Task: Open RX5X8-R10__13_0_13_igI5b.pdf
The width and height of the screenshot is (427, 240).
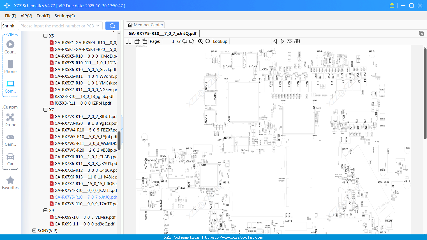Action: click(x=82, y=96)
